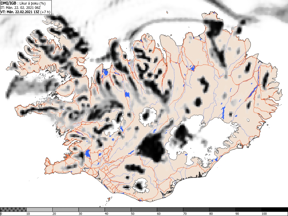Click the legend label 0
This screenshot has height=216, width=288.
tap(1, 214)
